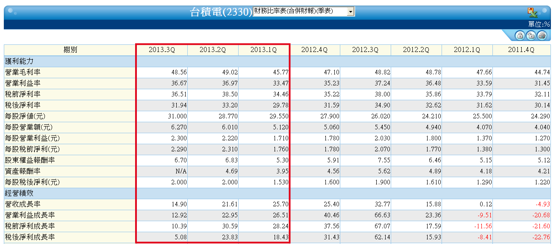556x244 pixels.
Task: Click the 稅前淨利成長率 row label
Action: point(30,226)
